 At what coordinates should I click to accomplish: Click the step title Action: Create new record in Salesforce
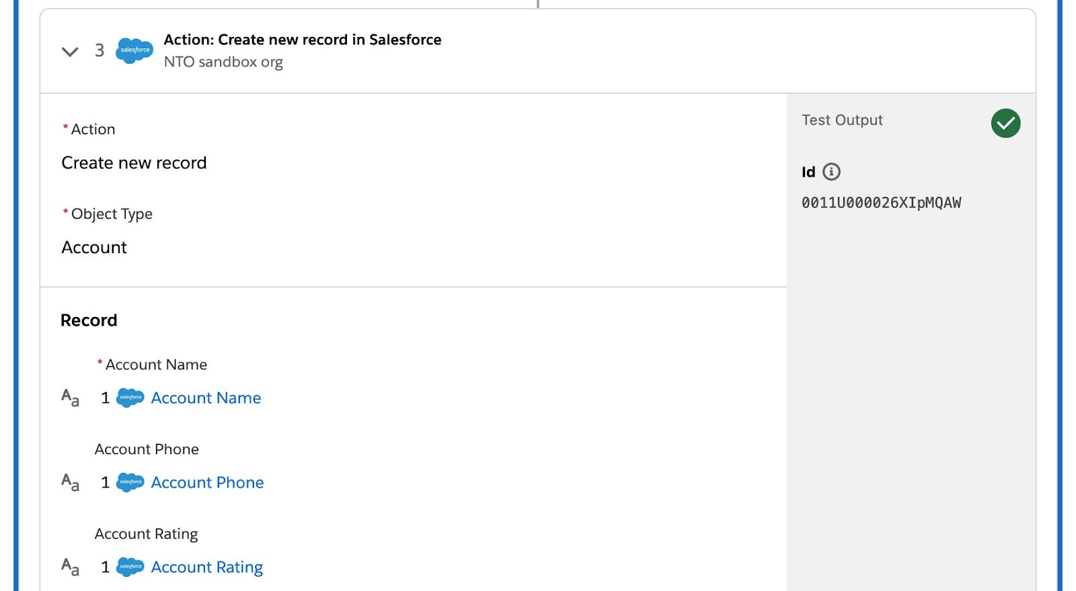click(x=303, y=40)
